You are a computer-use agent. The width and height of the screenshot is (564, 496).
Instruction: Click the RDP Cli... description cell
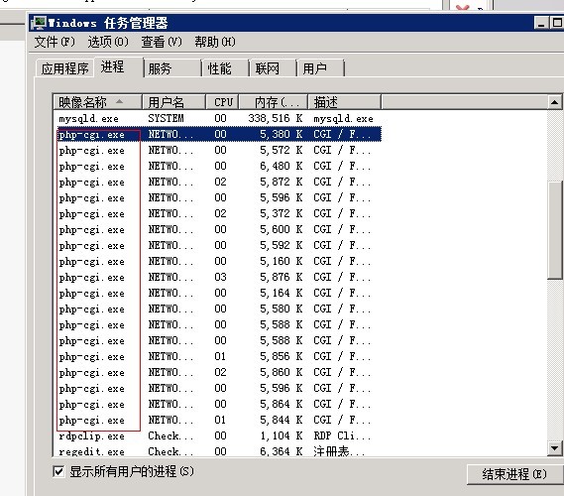pos(342,435)
